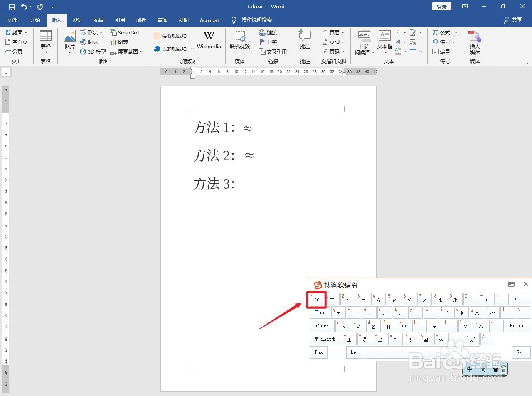Insert a blank page (空白页)
Image resolution: width=532 pixels, height=396 pixels.
[16, 42]
